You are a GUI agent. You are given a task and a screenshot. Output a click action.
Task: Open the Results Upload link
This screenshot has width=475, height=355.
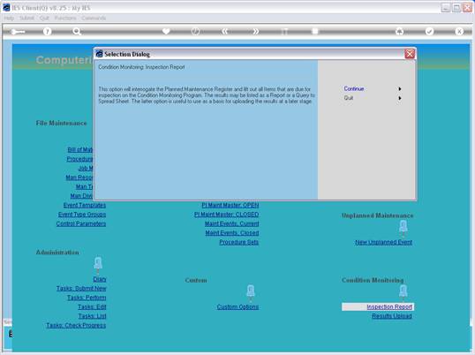tap(392, 316)
